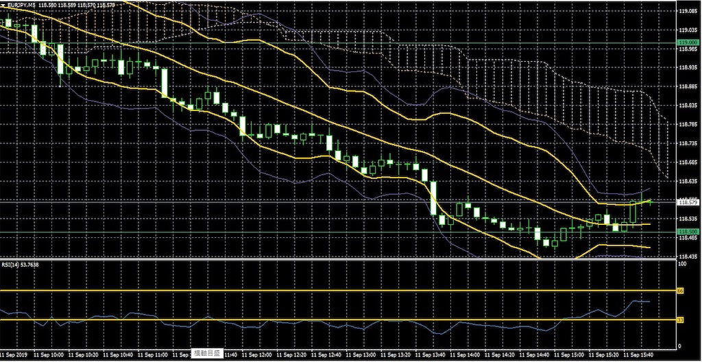Screen dimensions: 702x362
Task: Click the RSI scale value 100
Action: [682, 265]
